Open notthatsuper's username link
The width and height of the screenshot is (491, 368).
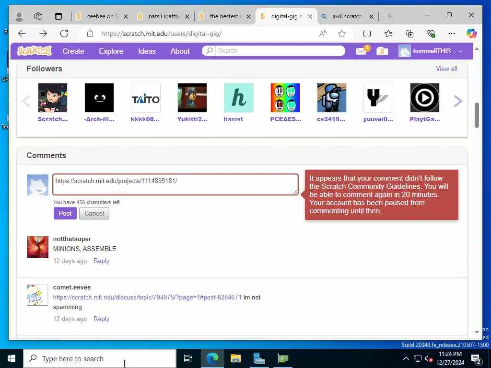(72, 239)
